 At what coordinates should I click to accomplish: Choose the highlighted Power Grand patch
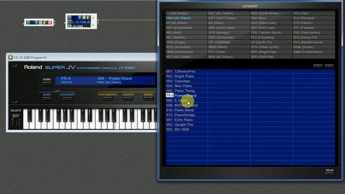click(187, 95)
